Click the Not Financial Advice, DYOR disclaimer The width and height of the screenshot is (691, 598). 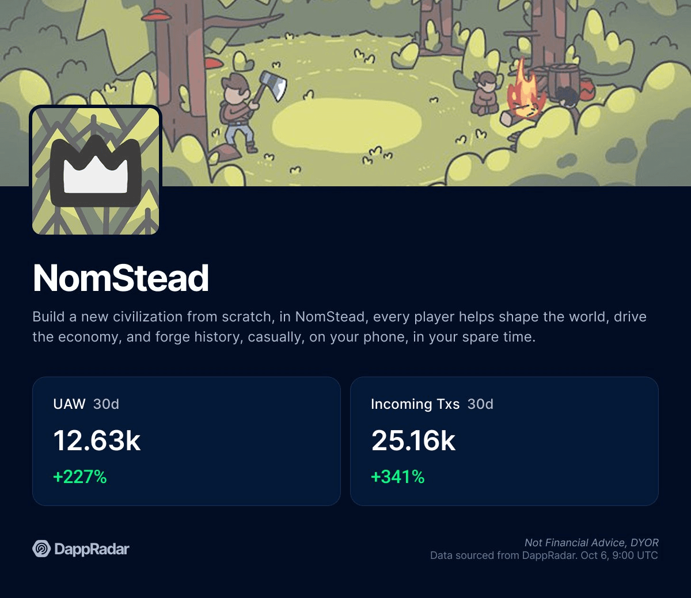(591, 542)
